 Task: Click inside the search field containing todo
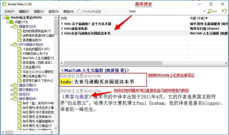click(165, 11)
